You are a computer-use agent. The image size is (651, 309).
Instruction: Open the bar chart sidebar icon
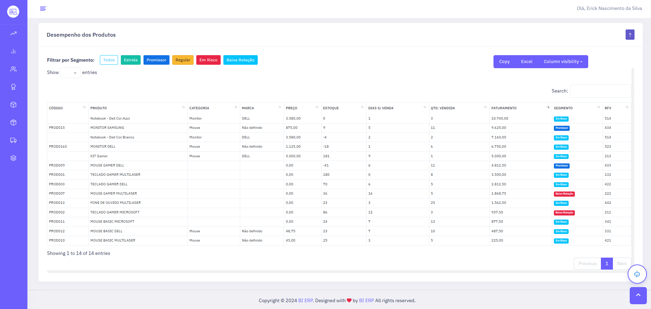tap(13, 51)
